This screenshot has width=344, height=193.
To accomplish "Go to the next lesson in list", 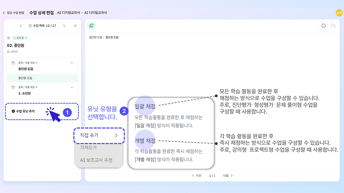I will click(x=64, y=26).
